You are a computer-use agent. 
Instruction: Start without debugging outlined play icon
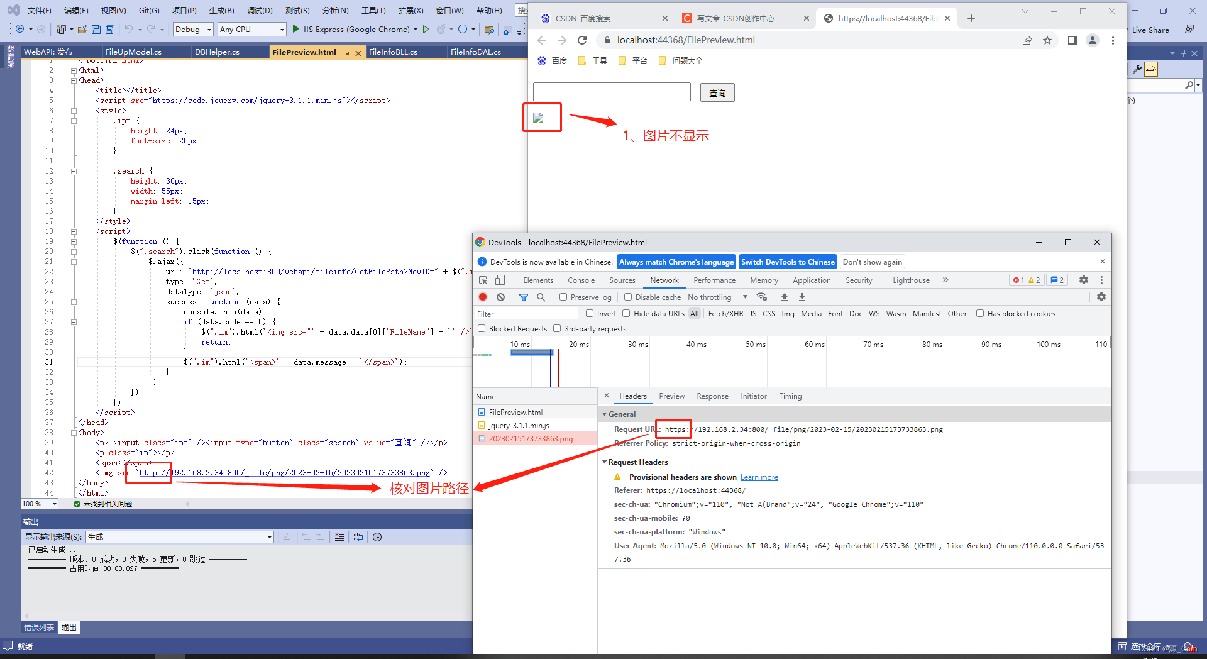(426, 29)
